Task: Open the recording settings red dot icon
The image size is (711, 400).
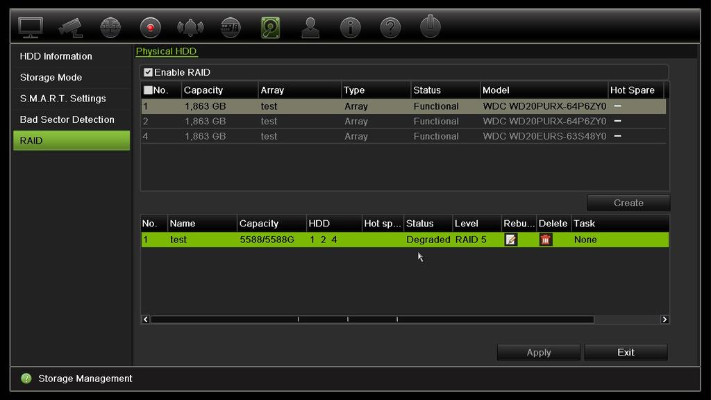Action: coord(150,27)
